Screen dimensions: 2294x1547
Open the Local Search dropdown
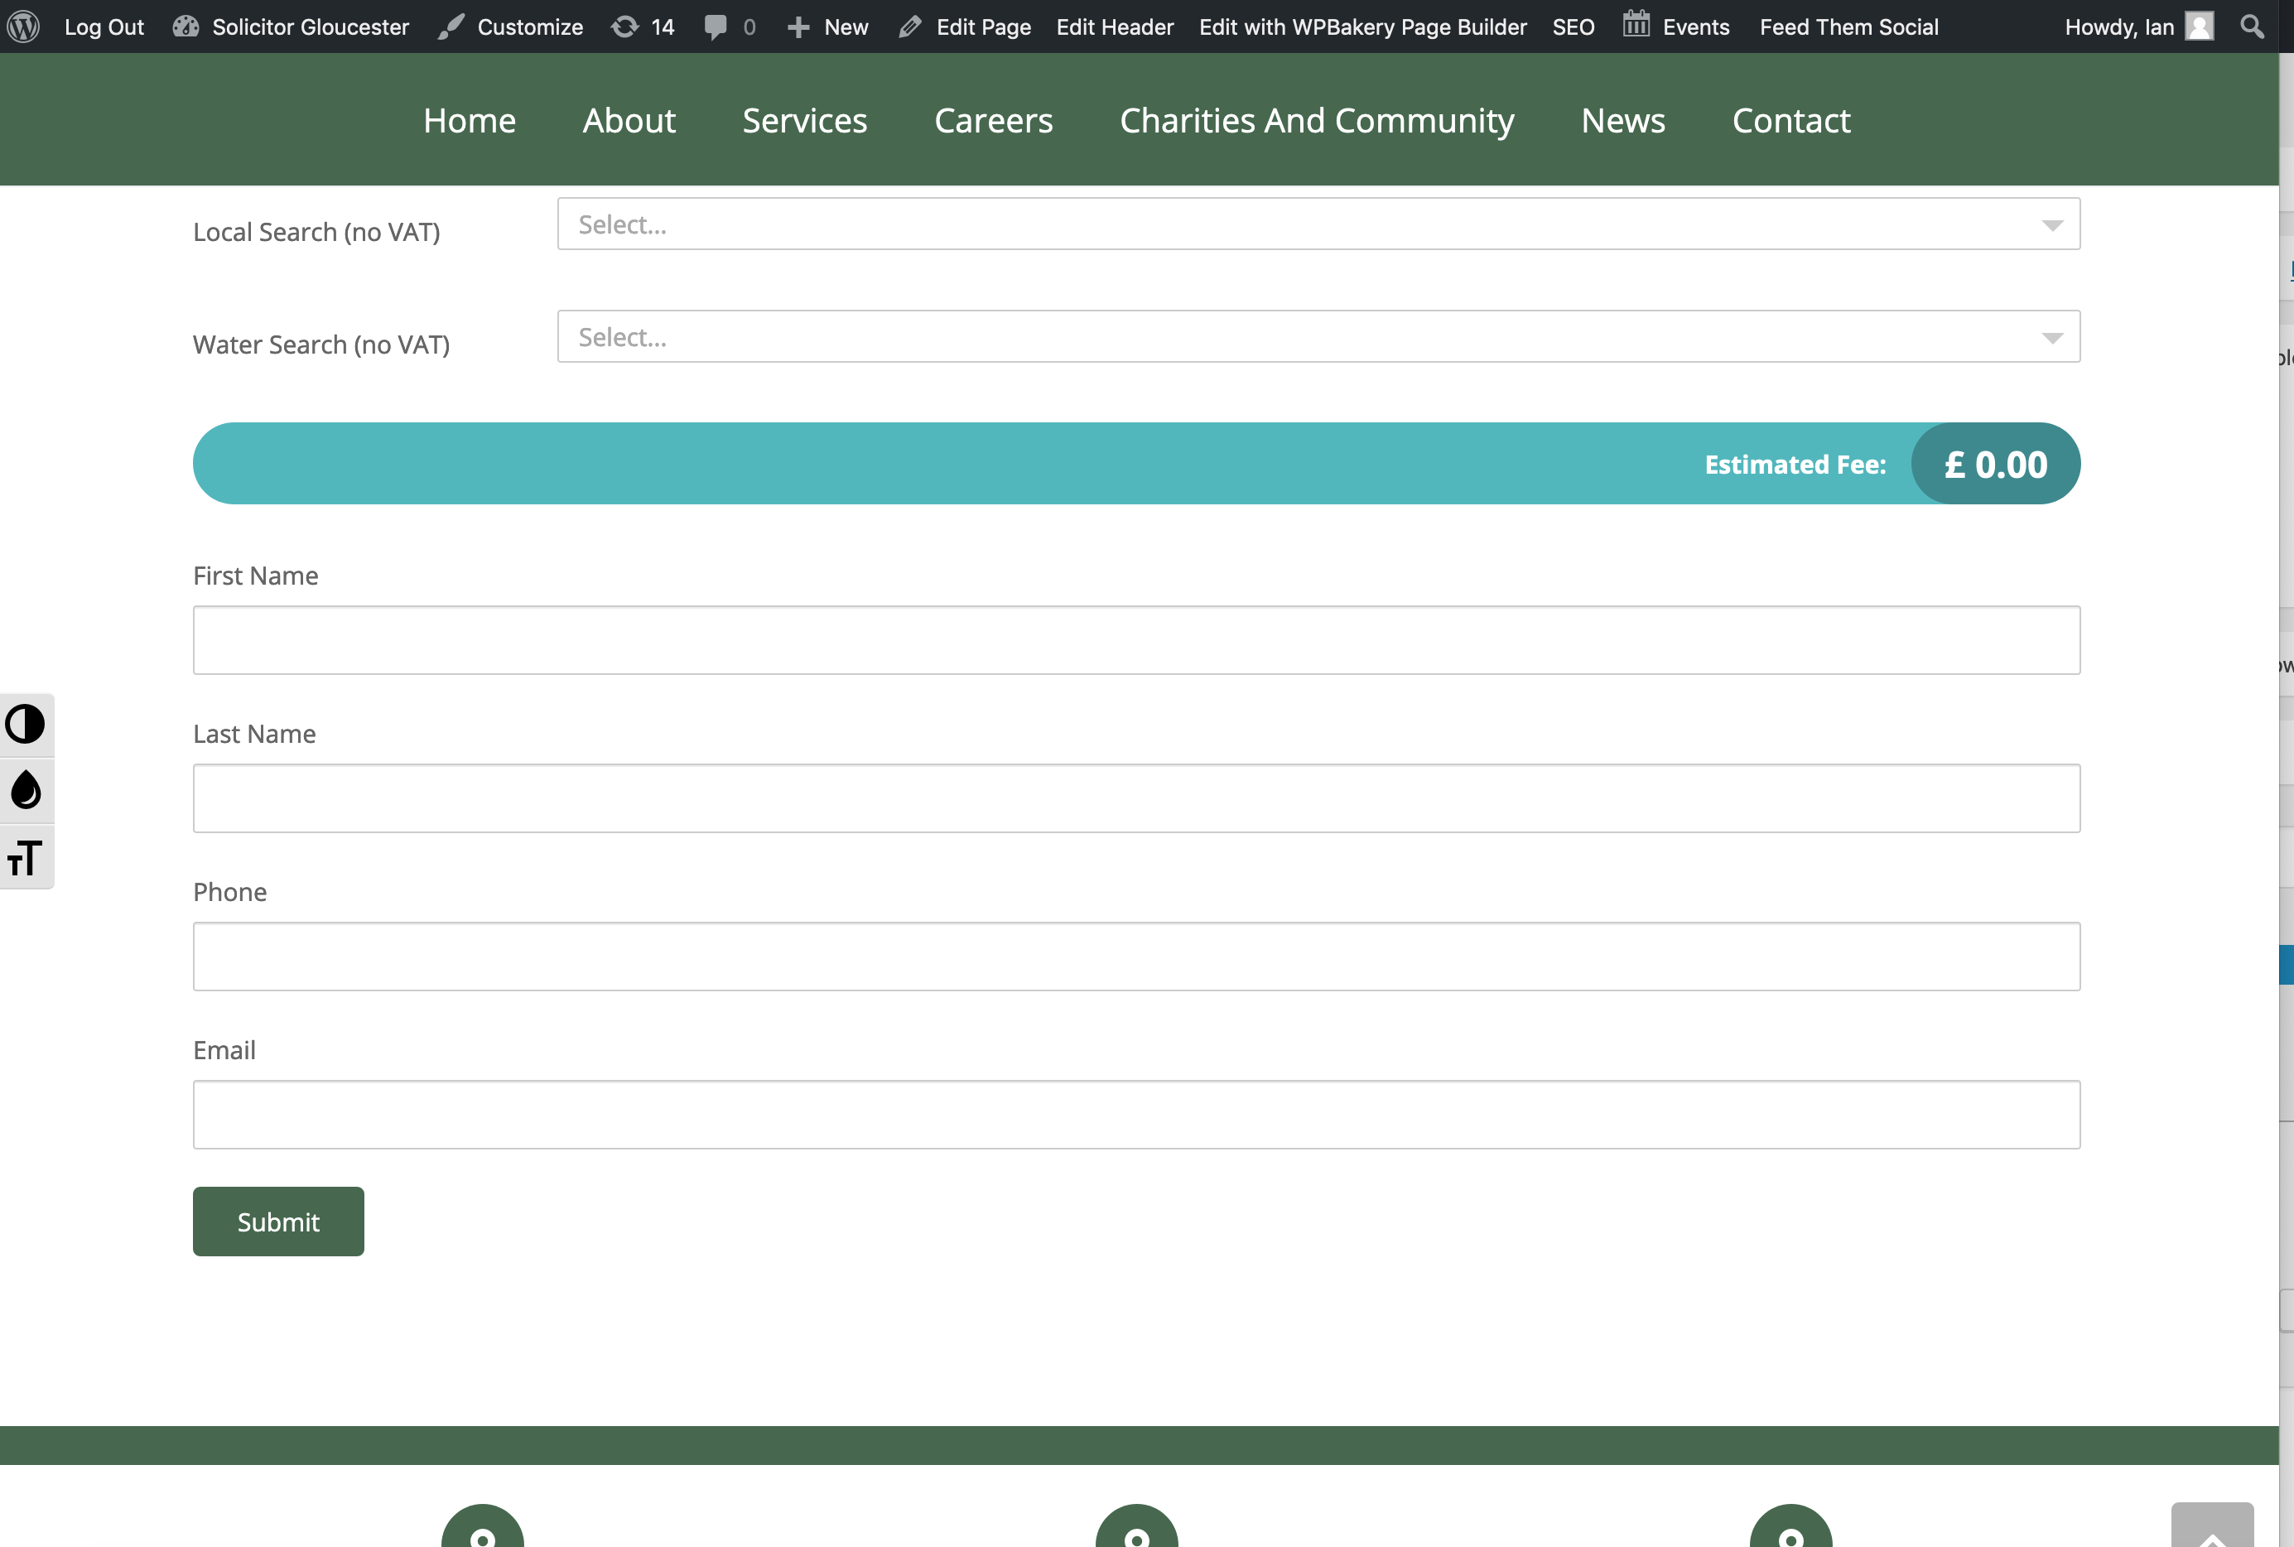pyautogui.click(x=1318, y=224)
